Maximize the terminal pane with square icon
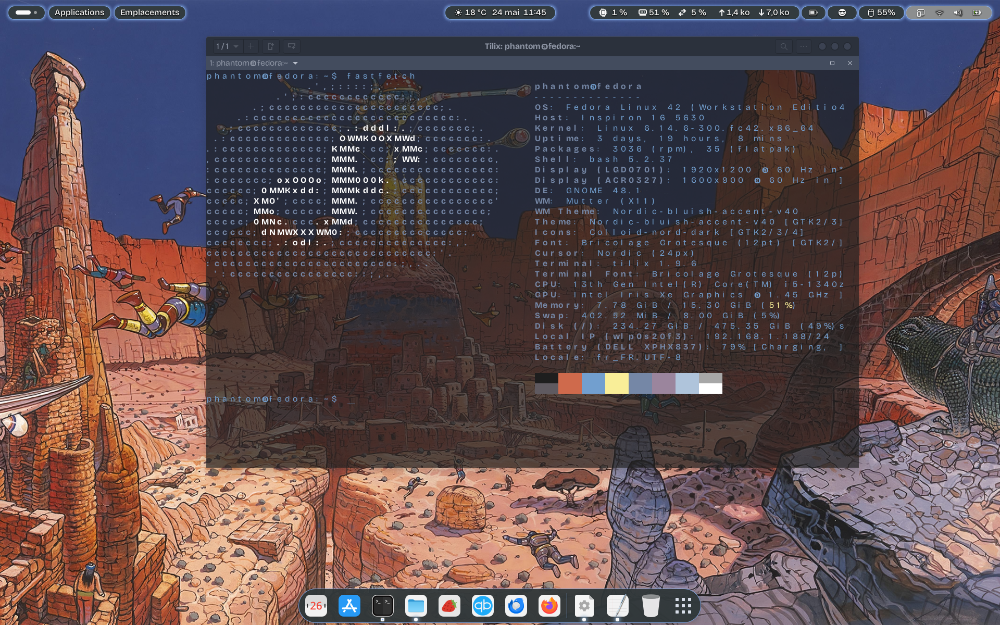Screen dimensions: 1000x625 tap(832, 63)
